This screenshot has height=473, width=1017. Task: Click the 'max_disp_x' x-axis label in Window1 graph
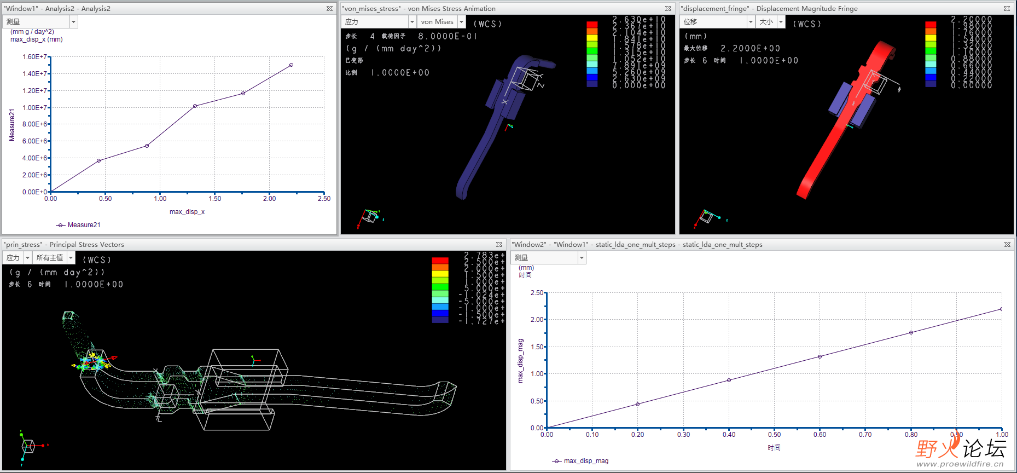click(187, 212)
